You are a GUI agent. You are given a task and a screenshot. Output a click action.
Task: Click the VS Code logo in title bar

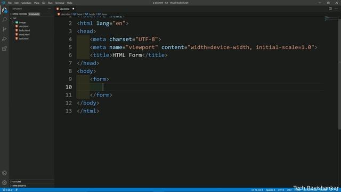click(x=3, y=3)
